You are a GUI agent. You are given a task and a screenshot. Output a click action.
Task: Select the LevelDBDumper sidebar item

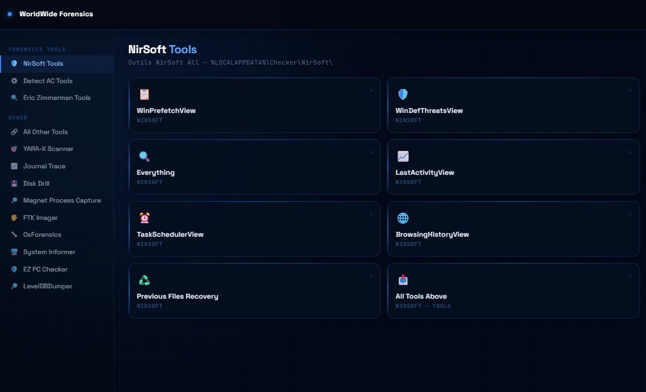click(x=57, y=286)
